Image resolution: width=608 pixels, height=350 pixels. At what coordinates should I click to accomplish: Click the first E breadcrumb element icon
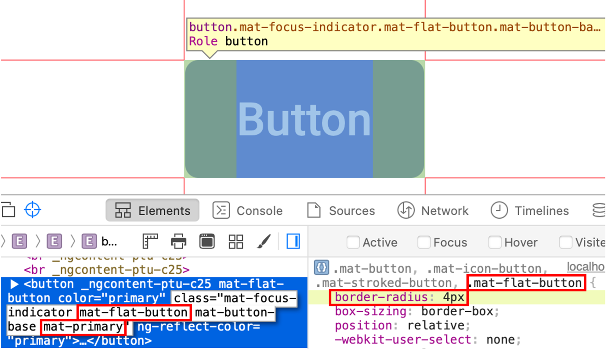(19, 241)
